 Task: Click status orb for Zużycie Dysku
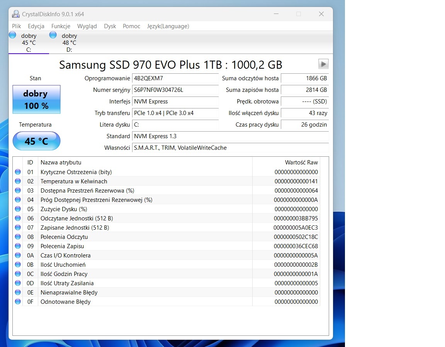click(x=18, y=209)
